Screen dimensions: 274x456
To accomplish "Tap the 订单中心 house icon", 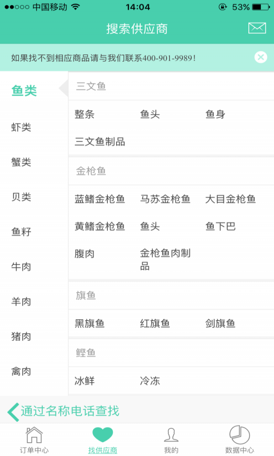I will 34,435.
